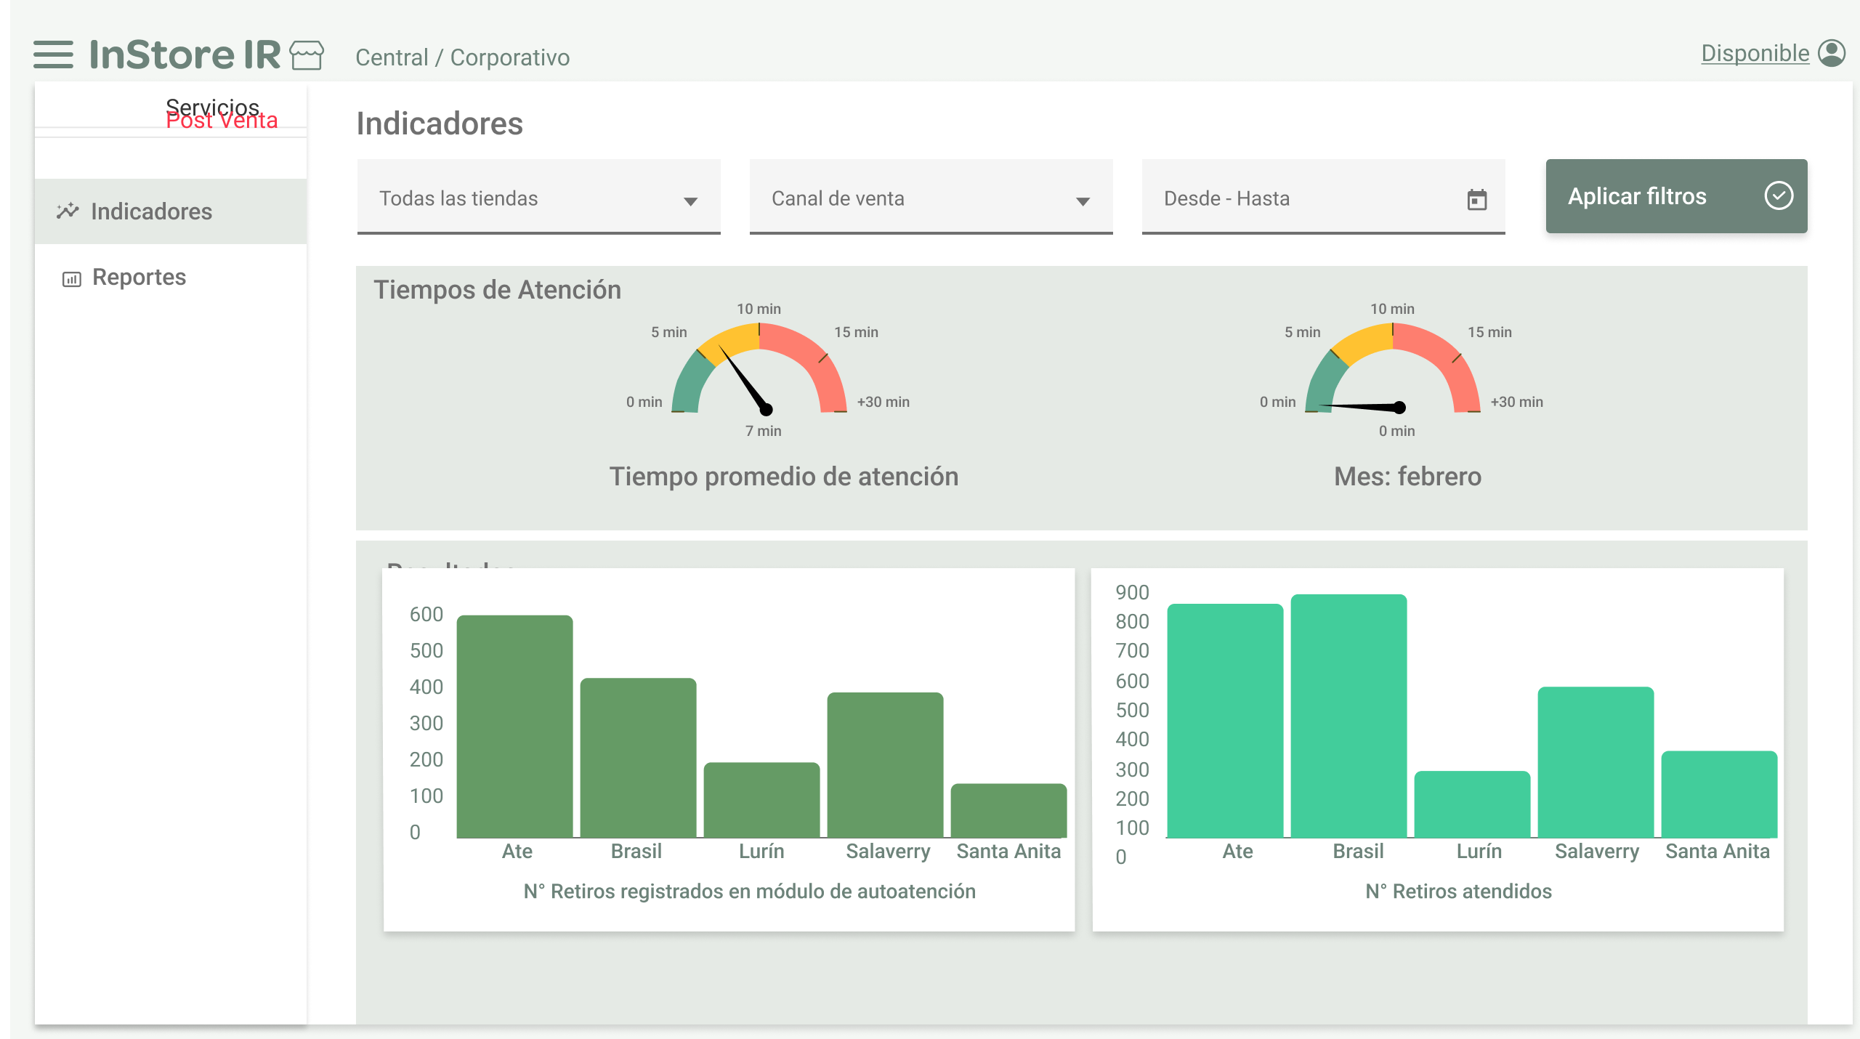Viewport: 1860px width, 1039px height.
Task: Select the Indicadores sidebar entry
Action: click(151, 211)
